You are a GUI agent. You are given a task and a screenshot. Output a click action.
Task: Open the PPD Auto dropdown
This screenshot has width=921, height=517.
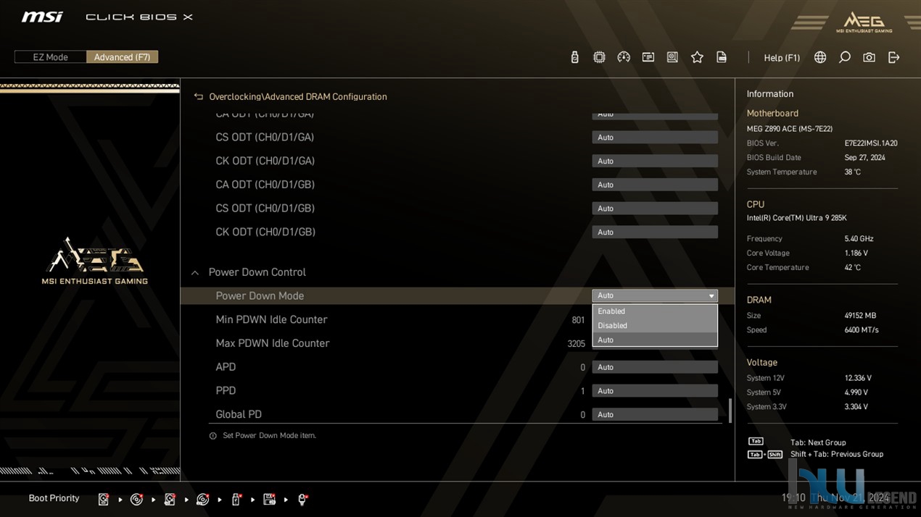[655, 391]
